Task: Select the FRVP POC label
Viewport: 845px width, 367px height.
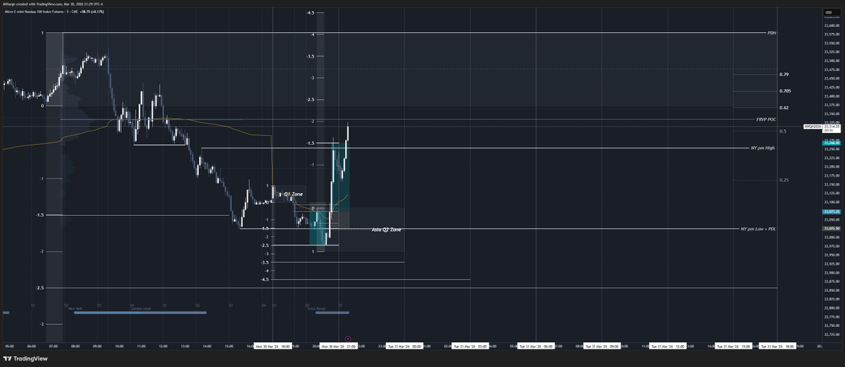Action: point(767,120)
